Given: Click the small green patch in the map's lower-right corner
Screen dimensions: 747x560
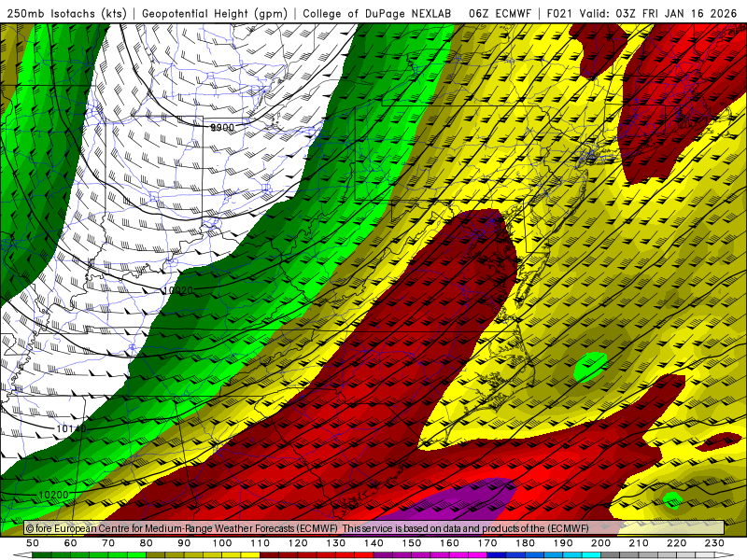Looking at the screenshot, I should tap(672, 499).
